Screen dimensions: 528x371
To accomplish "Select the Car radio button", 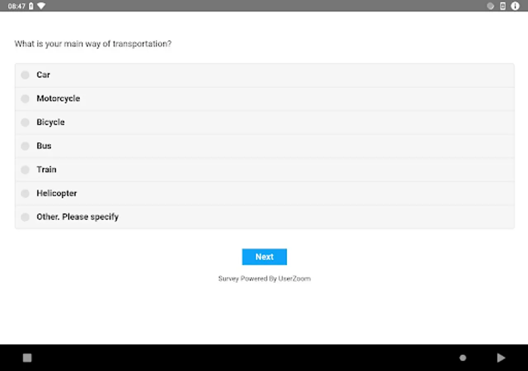I will 25,75.
